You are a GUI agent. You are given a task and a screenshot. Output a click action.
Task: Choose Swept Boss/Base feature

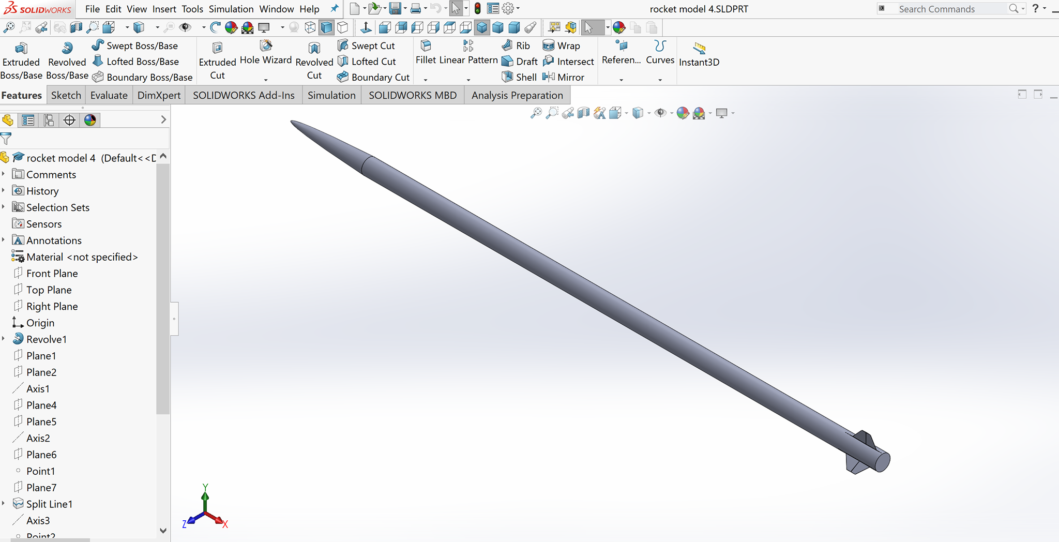tap(135, 46)
